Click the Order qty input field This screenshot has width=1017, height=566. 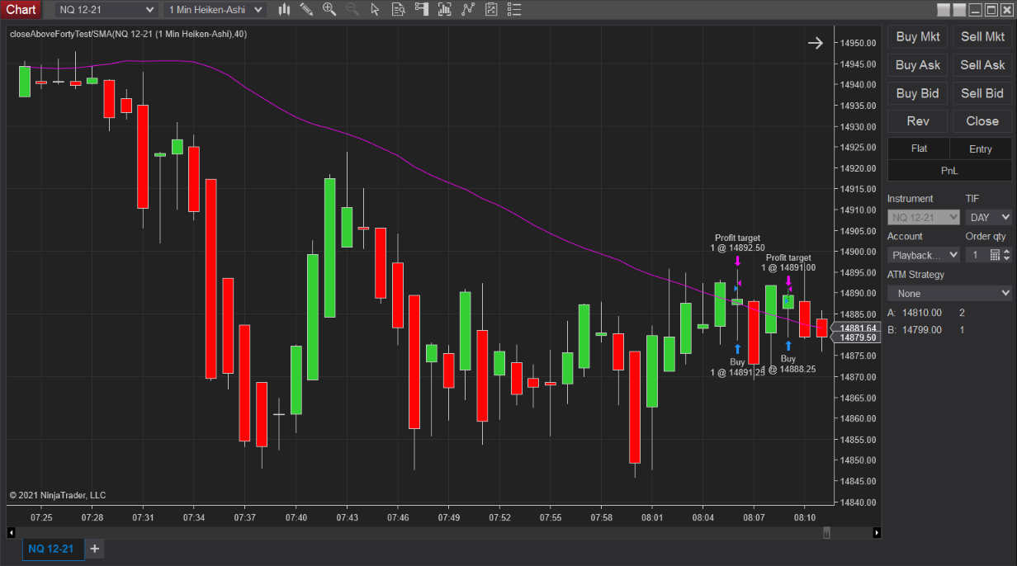coord(977,255)
